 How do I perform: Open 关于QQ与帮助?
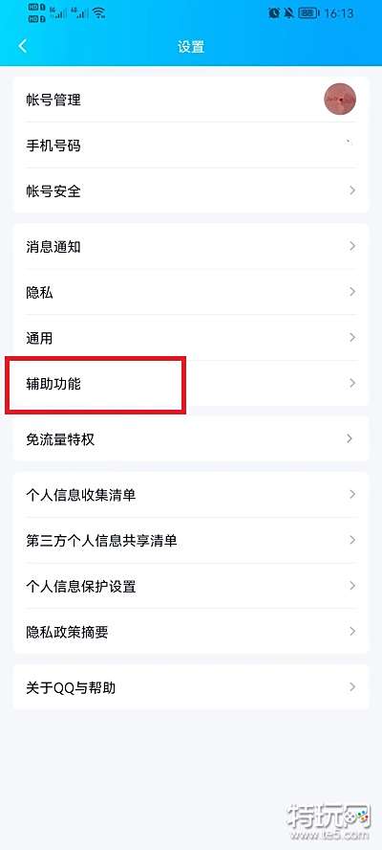click(x=191, y=687)
